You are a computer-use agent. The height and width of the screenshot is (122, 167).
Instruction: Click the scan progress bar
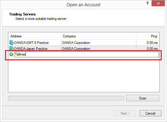[66, 98]
